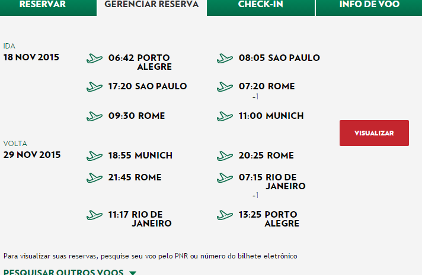Click Pesquisar Outros Voos heading text
The width and height of the screenshot is (422, 275).
(x=63, y=272)
